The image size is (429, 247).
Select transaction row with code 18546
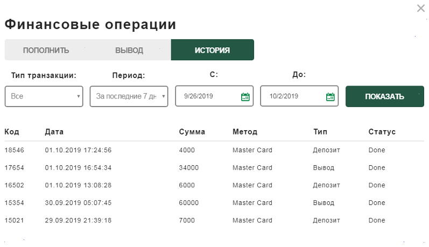[214, 150]
